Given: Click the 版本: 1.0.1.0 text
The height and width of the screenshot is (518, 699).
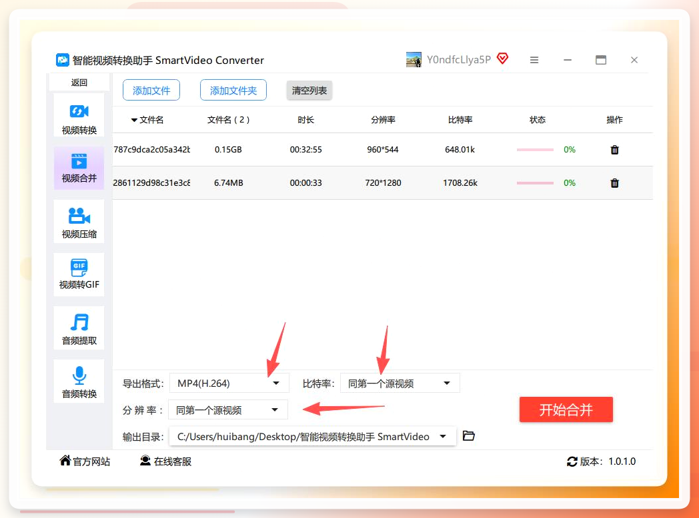Looking at the screenshot, I should point(608,461).
